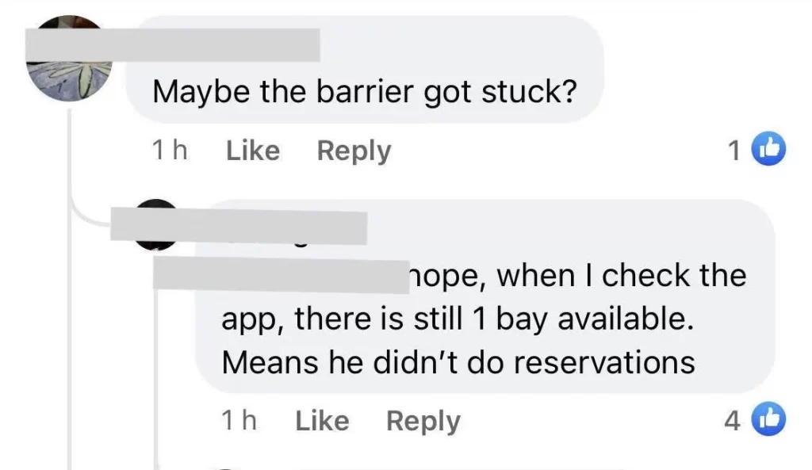Viewport: 812px width, 470px height.
Task: Select the "Maybe the barrier got stuck?" comment text
Action: pyautogui.click(x=365, y=92)
